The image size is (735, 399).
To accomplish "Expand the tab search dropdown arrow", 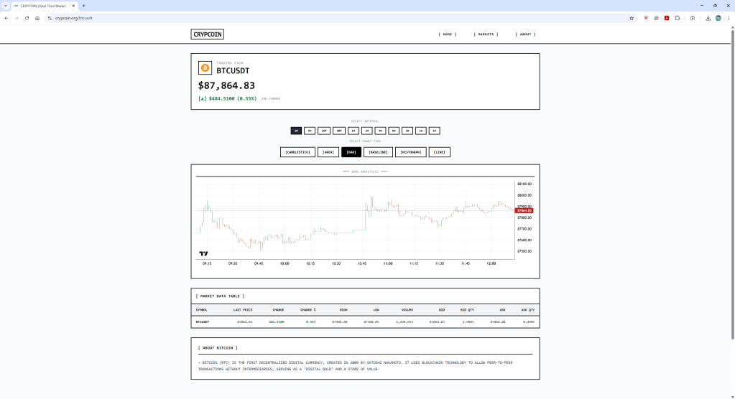I will (x=6, y=5).
